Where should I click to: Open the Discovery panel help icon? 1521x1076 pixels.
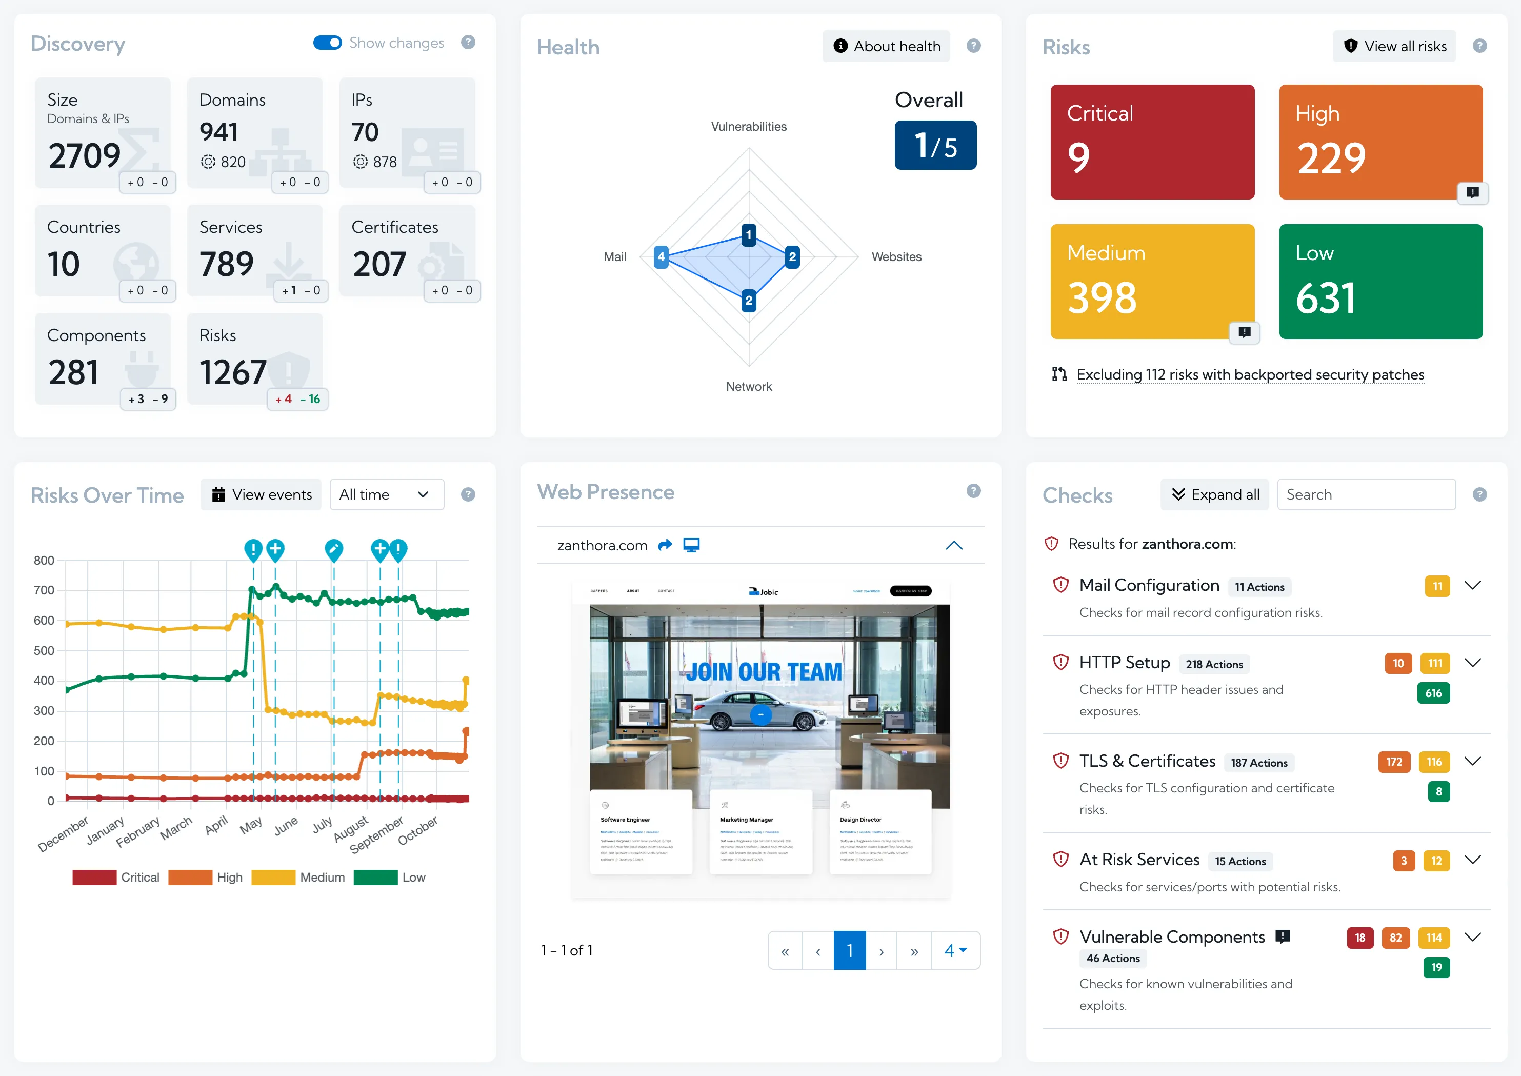pos(468,43)
